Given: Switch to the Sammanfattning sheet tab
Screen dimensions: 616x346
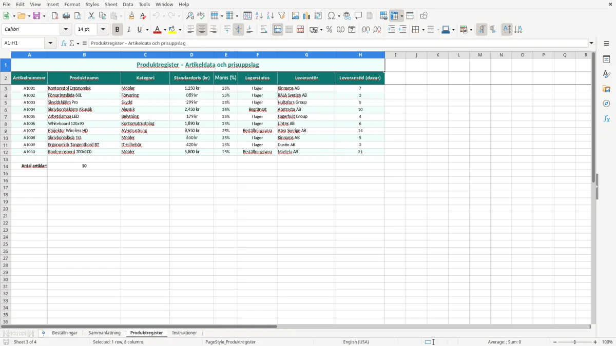Looking at the screenshot, I should pos(104,333).
